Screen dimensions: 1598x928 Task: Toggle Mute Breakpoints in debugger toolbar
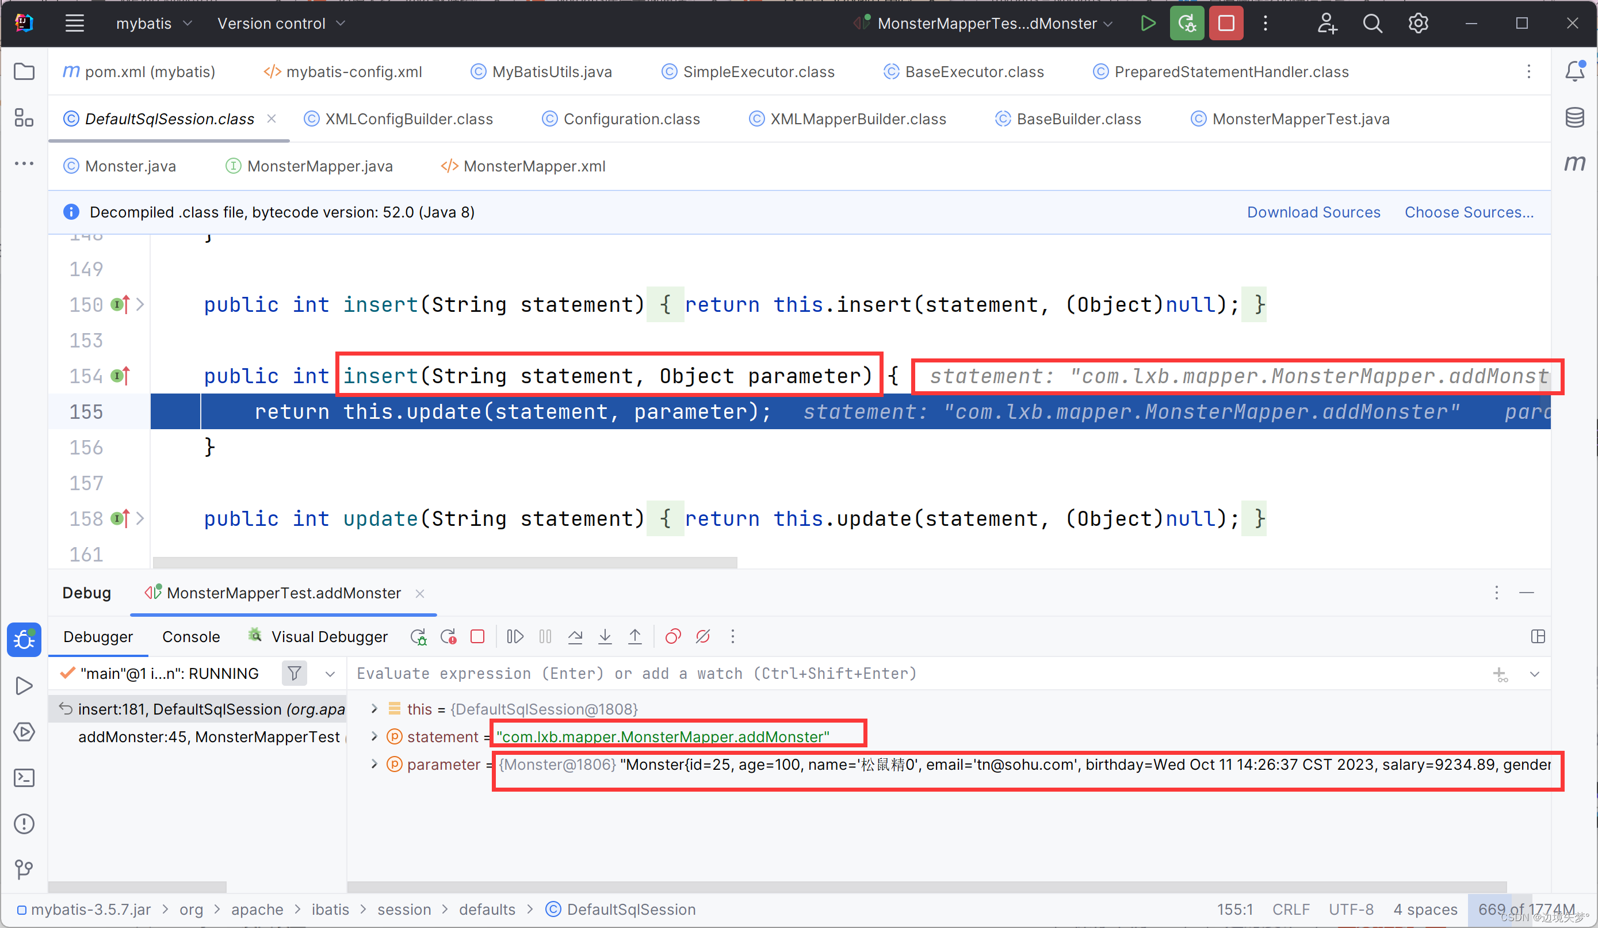click(702, 636)
